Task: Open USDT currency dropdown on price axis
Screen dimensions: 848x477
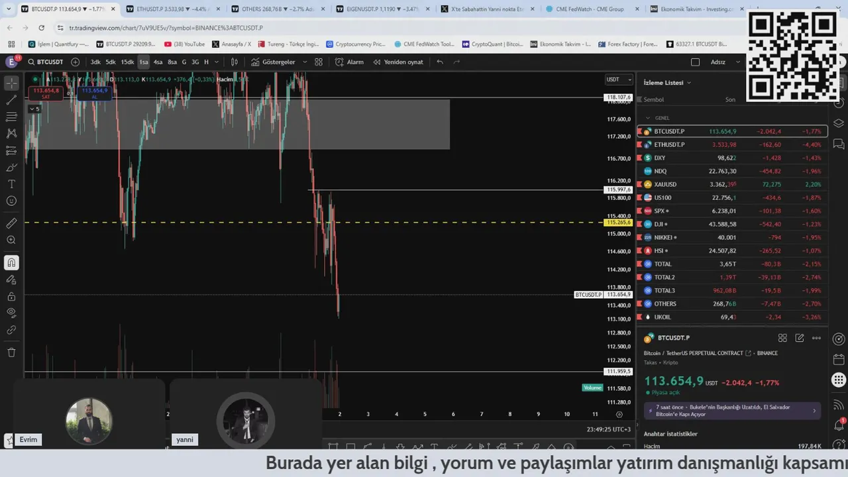Action: point(618,79)
